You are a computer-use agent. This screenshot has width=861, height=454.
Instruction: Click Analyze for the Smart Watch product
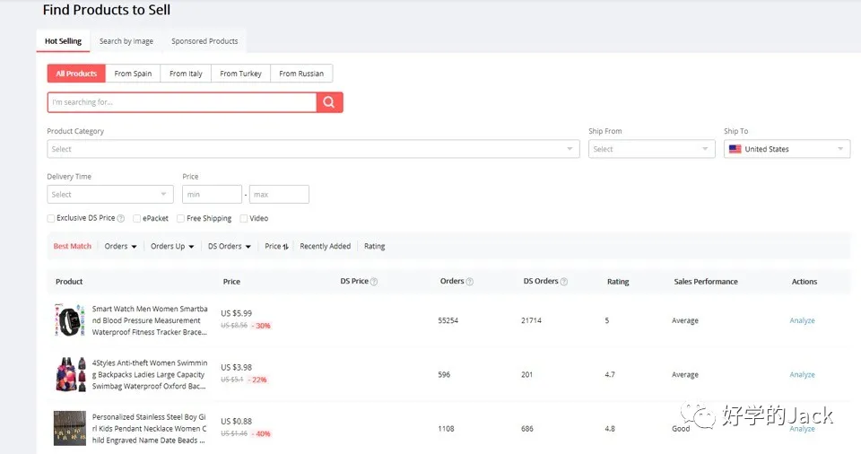802,320
